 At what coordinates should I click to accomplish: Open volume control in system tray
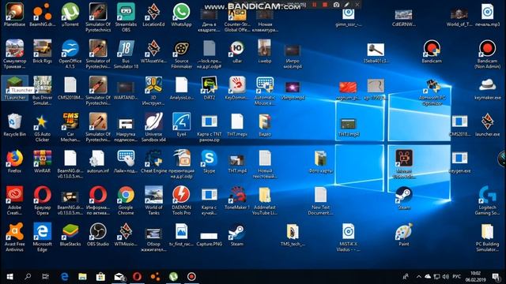pos(446,277)
